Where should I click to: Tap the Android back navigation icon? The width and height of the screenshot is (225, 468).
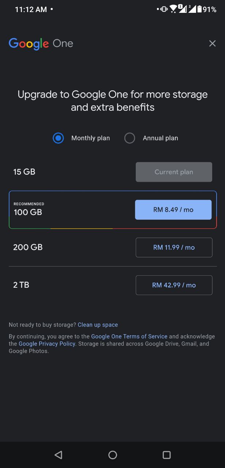click(x=58, y=455)
